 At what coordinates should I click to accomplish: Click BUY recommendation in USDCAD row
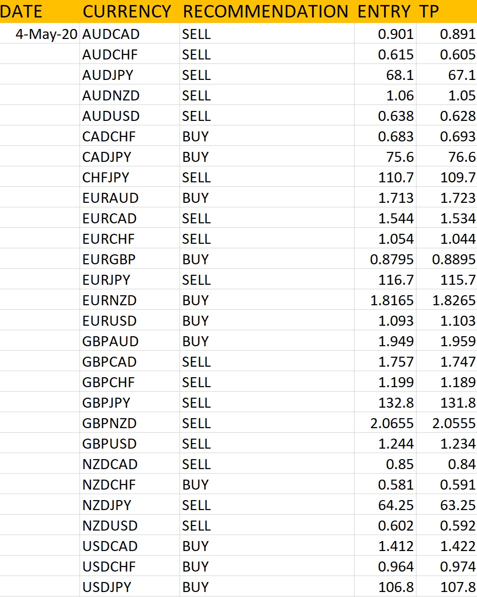pyautogui.click(x=195, y=547)
